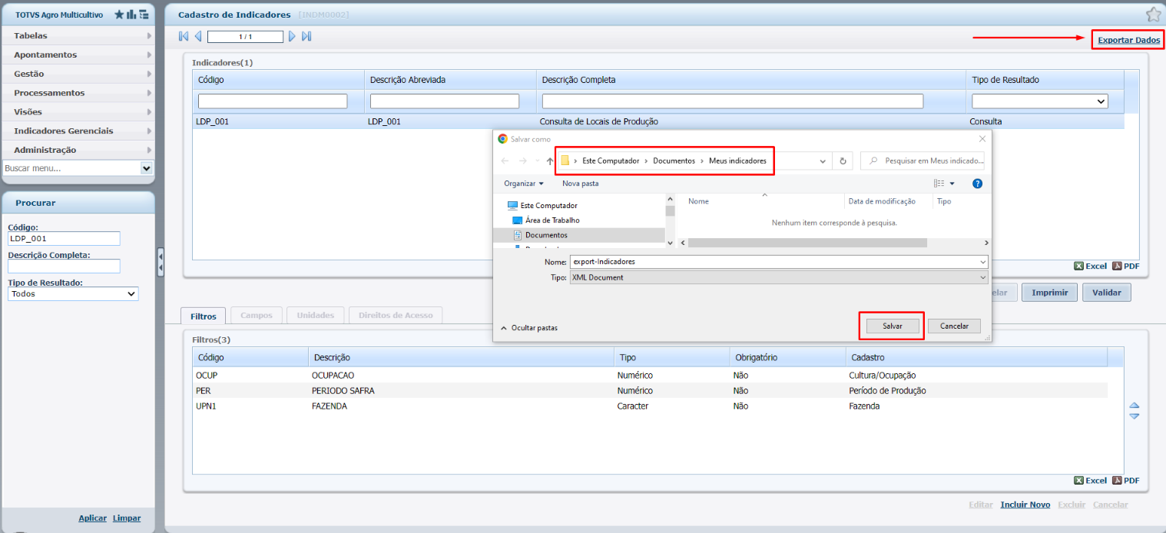Click the Descrição Abreviada column filter field

(445, 101)
